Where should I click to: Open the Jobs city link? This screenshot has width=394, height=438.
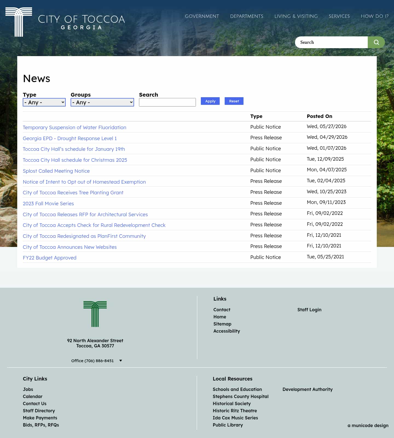(28, 389)
